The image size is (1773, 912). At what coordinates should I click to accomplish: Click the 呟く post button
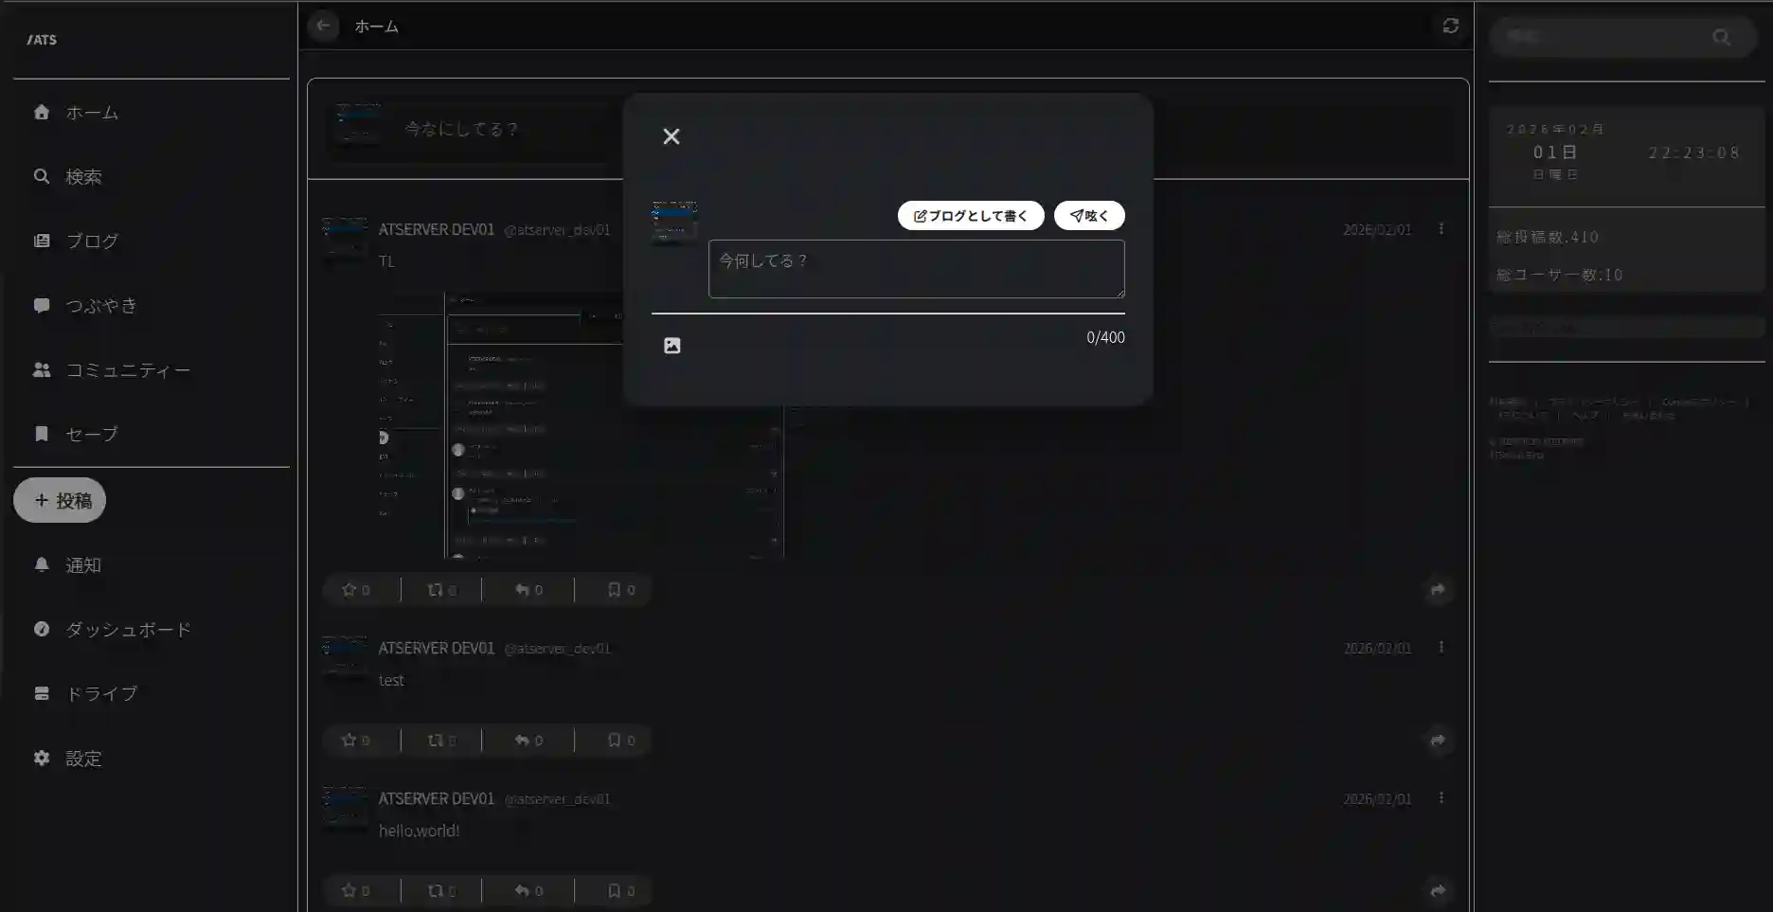[1088, 215]
